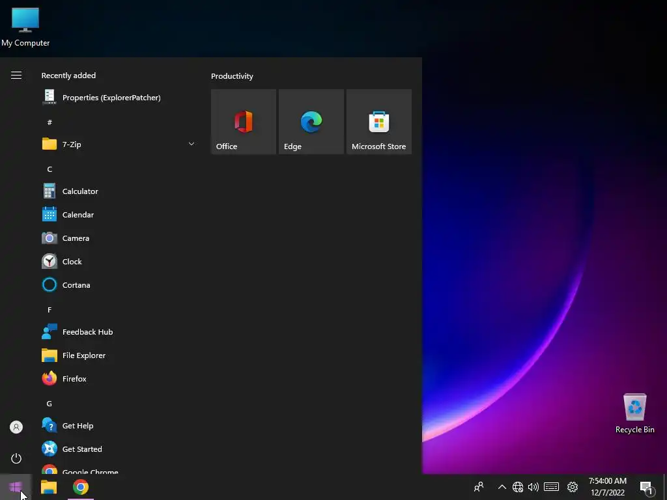Open network globe status icon
Image resolution: width=667 pixels, height=500 pixels.
518,487
